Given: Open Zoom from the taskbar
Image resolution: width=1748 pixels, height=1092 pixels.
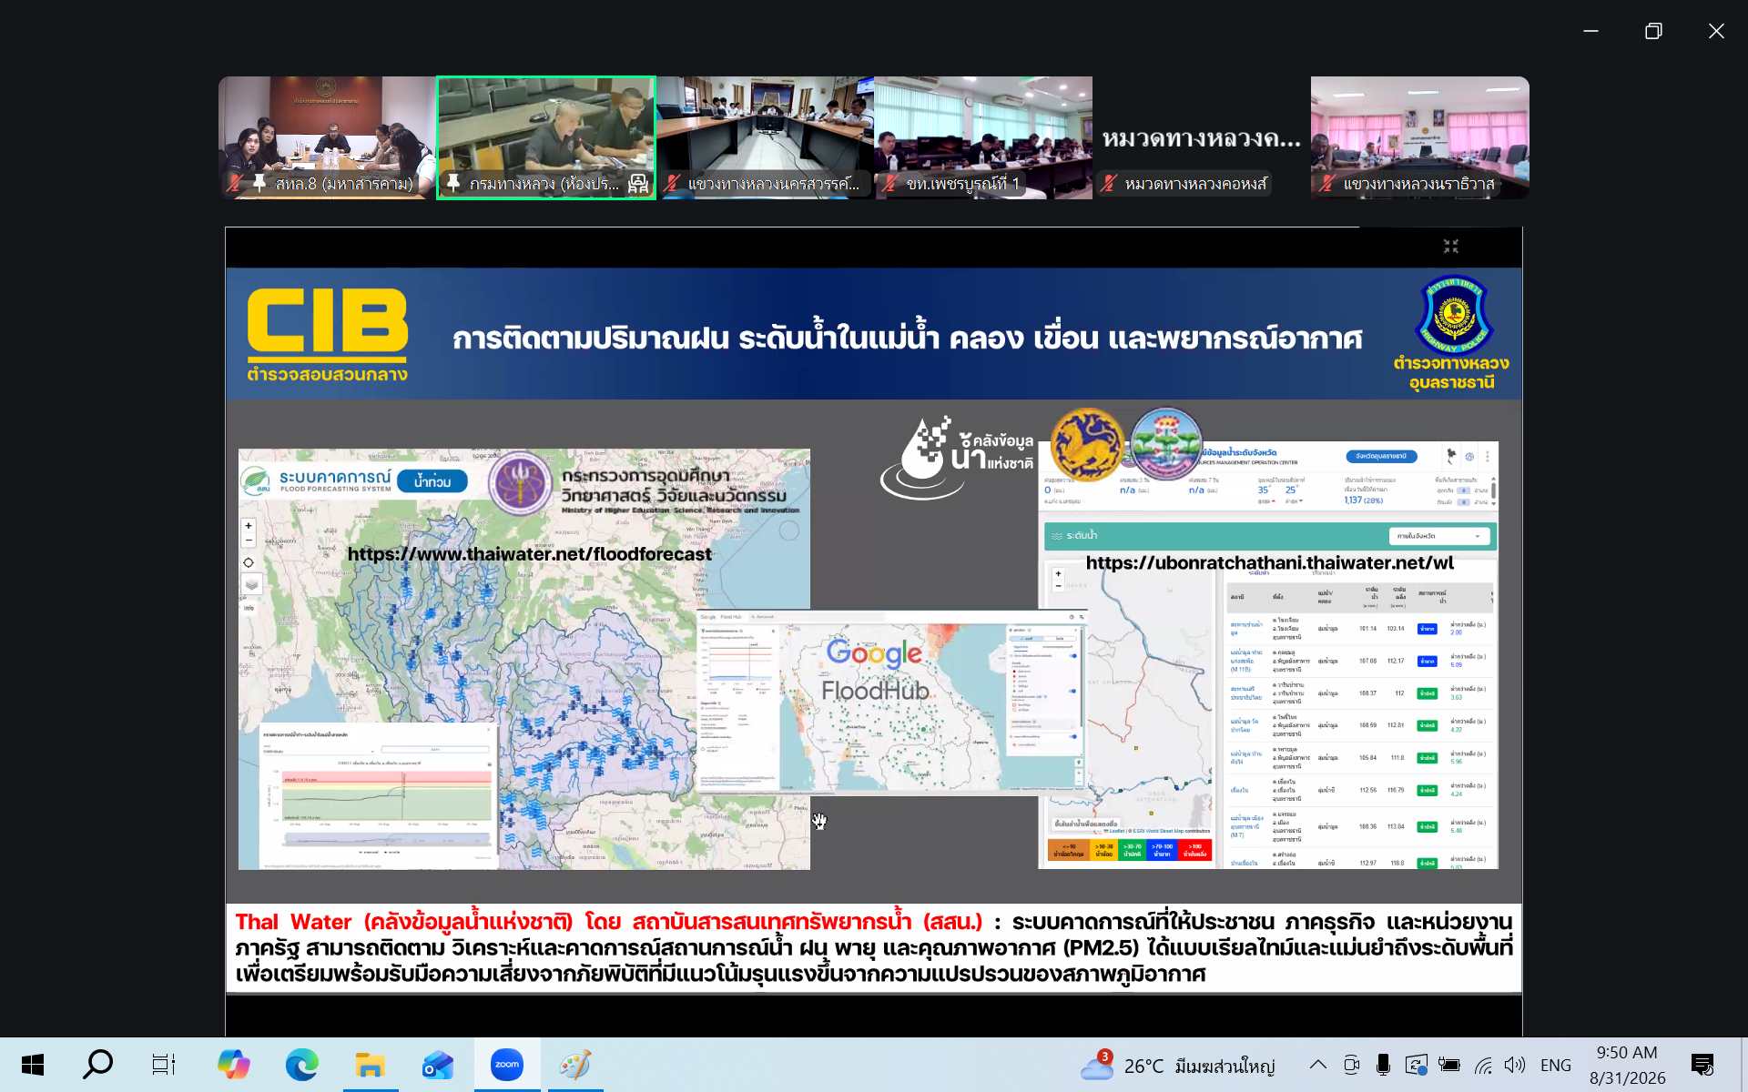Looking at the screenshot, I should tap(507, 1064).
